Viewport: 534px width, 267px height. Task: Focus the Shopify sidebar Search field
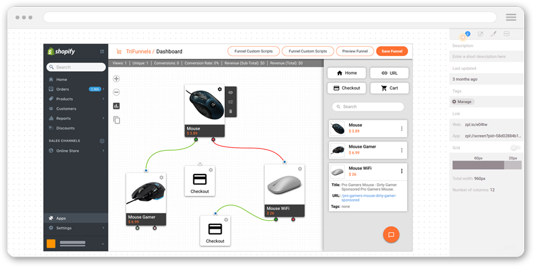coord(76,68)
